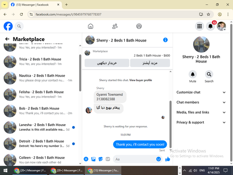Open conversation information with the blue i icon
This screenshot has height=175, width=233.
click(x=165, y=40)
